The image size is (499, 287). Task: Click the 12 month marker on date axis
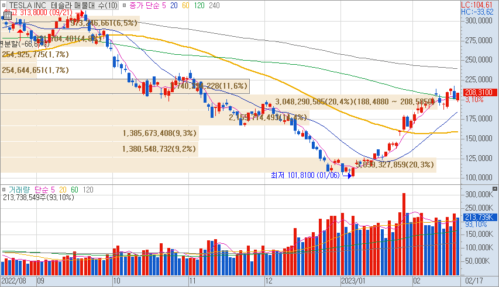point(269,281)
